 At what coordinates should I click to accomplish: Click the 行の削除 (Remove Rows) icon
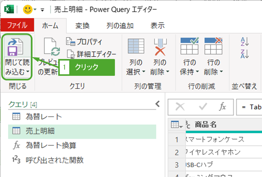point(213,46)
